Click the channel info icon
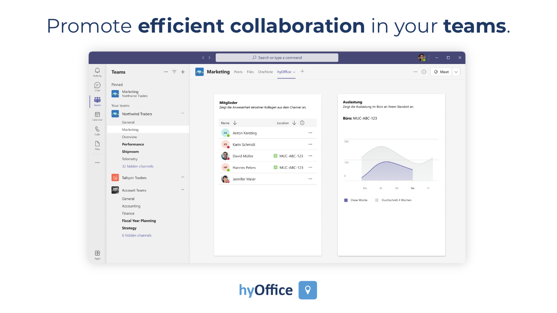This screenshot has height=313, width=557. (x=424, y=72)
